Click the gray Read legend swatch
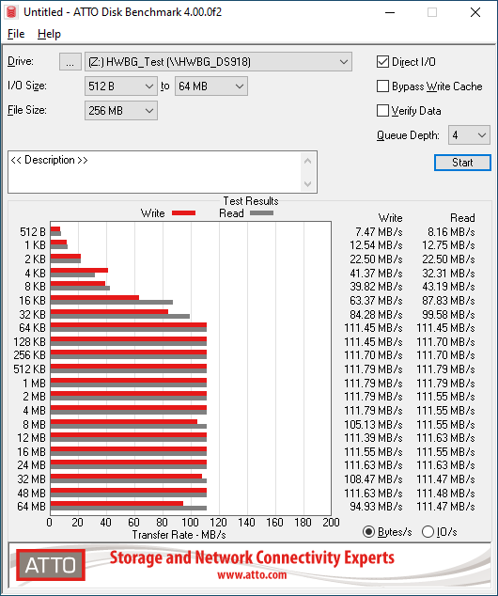498x596 pixels. pyautogui.click(x=261, y=213)
